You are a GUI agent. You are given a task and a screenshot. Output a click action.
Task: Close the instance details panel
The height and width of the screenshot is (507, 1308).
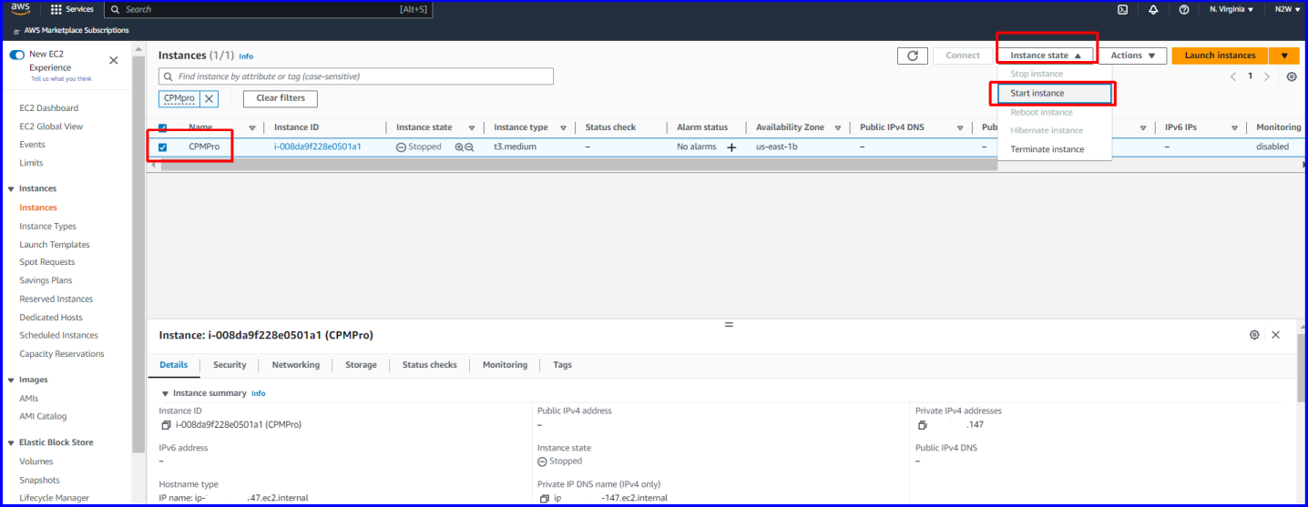tap(1275, 335)
